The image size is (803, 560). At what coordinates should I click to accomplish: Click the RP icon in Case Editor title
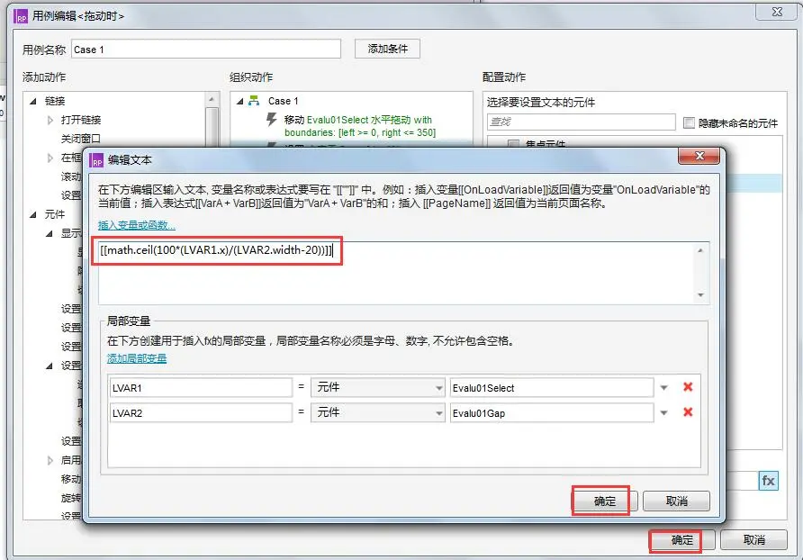click(x=21, y=16)
